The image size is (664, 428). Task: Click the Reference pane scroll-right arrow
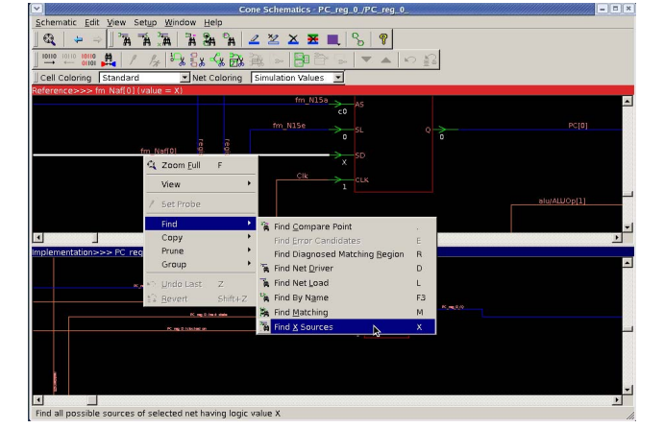[617, 238]
